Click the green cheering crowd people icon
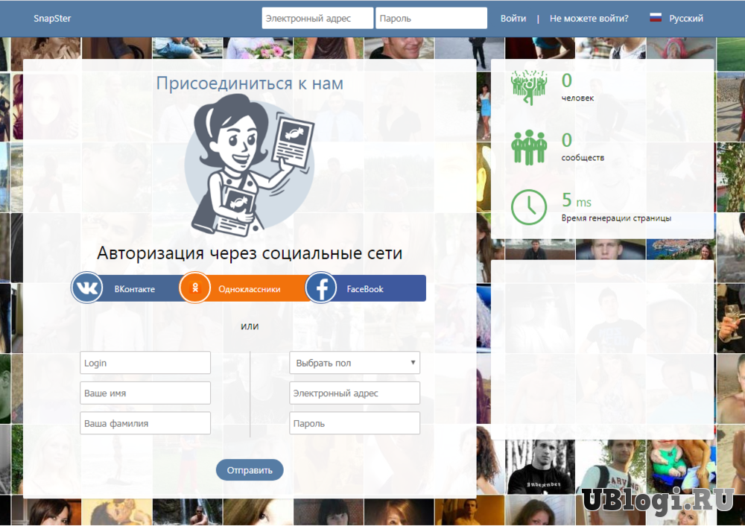This screenshot has height=526, width=745. 529,87
